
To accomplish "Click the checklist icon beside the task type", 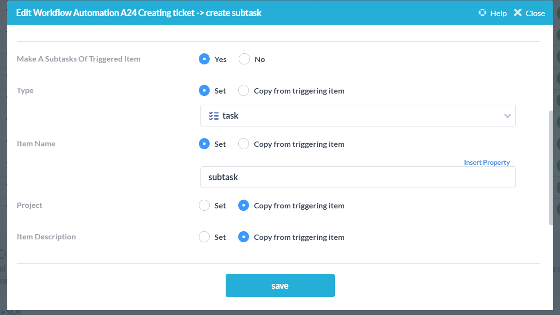I will 214,115.
